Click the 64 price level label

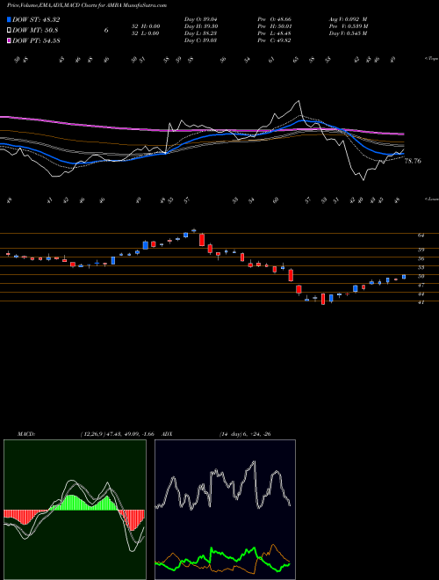click(421, 235)
